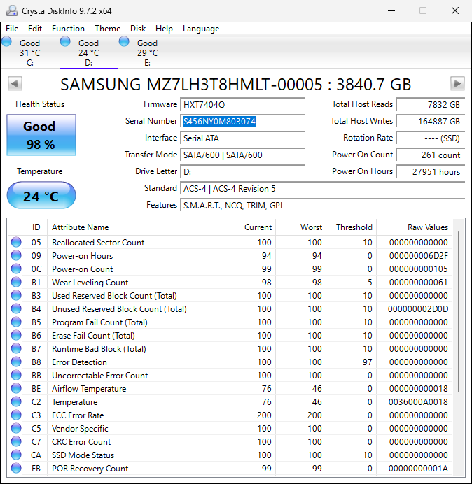Click the Attribute Name column header
The width and height of the screenshot is (472, 484).
pos(136,227)
